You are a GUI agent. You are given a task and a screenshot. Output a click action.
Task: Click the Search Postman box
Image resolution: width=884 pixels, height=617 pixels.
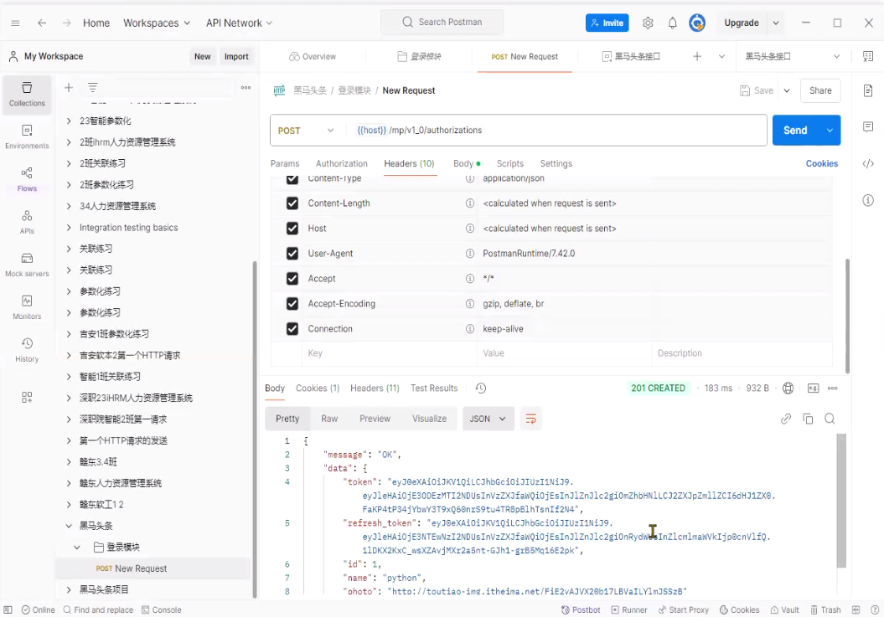point(442,22)
